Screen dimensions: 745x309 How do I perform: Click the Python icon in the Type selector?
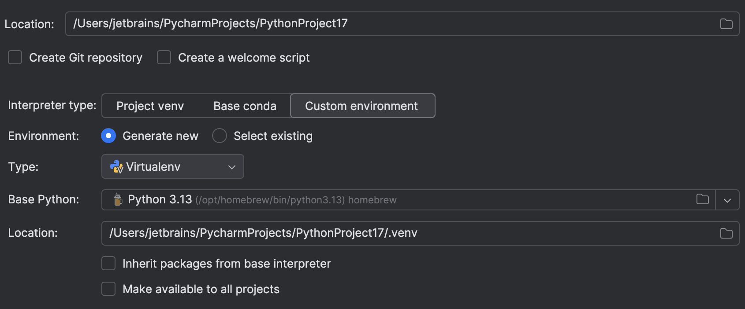[x=116, y=166]
